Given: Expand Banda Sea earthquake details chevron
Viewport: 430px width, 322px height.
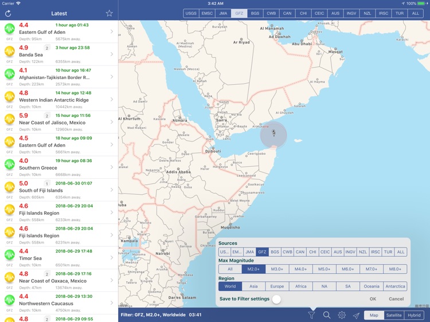Looking at the screenshot, I should [112, 54].
